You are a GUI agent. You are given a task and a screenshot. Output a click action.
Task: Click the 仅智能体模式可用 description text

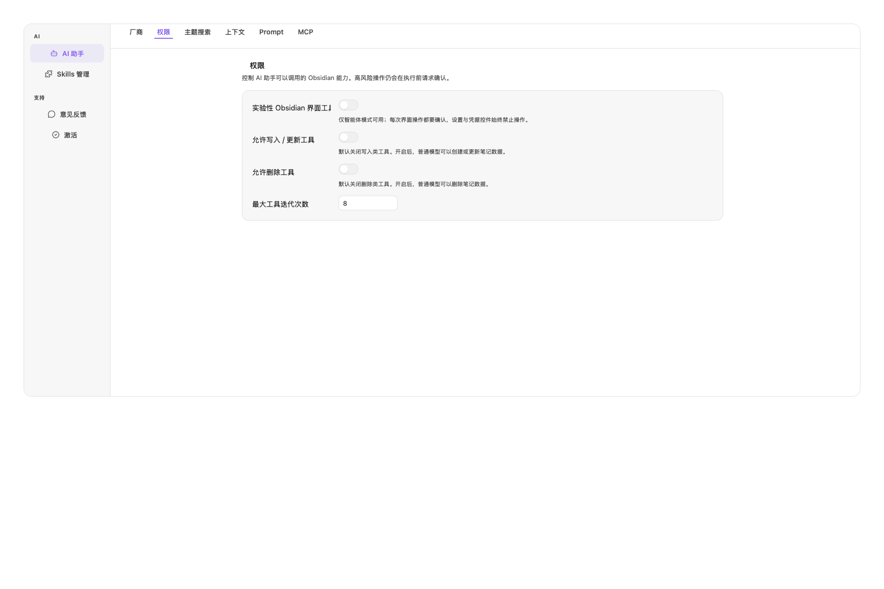point(435,120)
